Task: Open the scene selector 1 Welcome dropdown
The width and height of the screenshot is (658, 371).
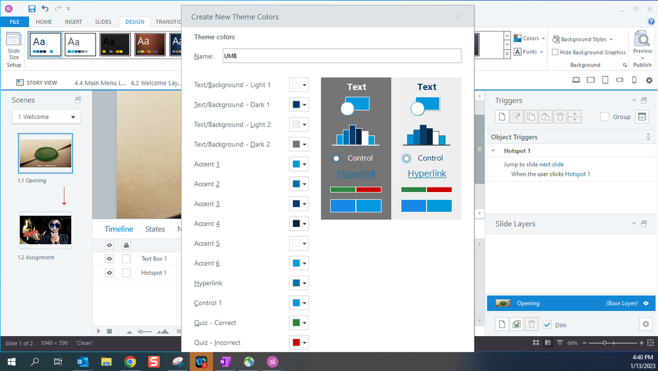Action: pyautogui.click(x=46, y=117)
